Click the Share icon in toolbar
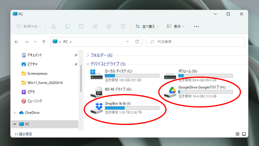This screenshot has width=259, height=146. 109,26
